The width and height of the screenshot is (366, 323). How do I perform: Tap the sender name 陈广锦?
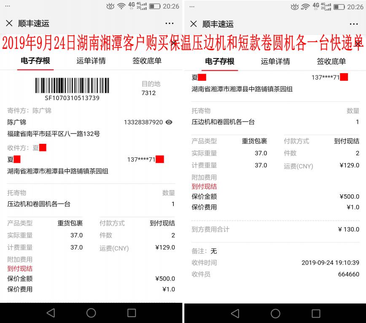pos(17,122)
